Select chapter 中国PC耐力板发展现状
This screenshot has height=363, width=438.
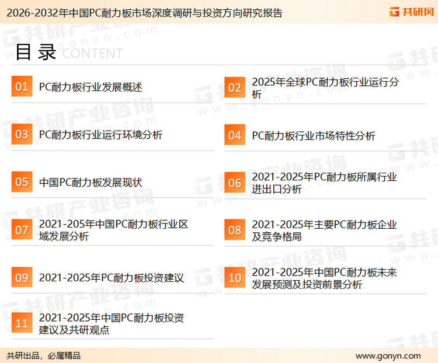click(91, 183)
